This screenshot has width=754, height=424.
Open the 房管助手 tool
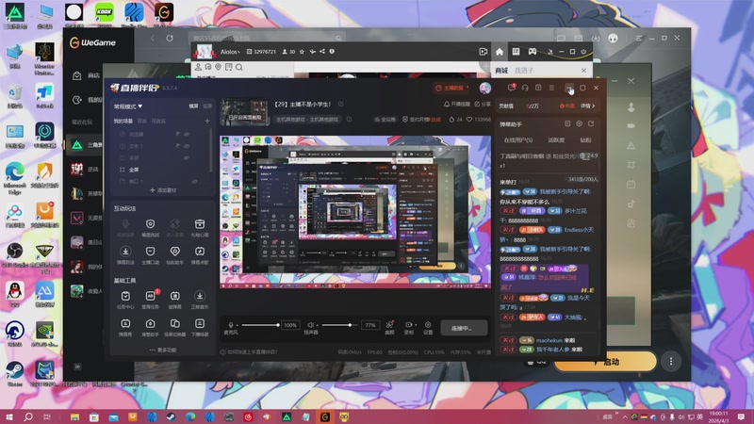[150, 327]
